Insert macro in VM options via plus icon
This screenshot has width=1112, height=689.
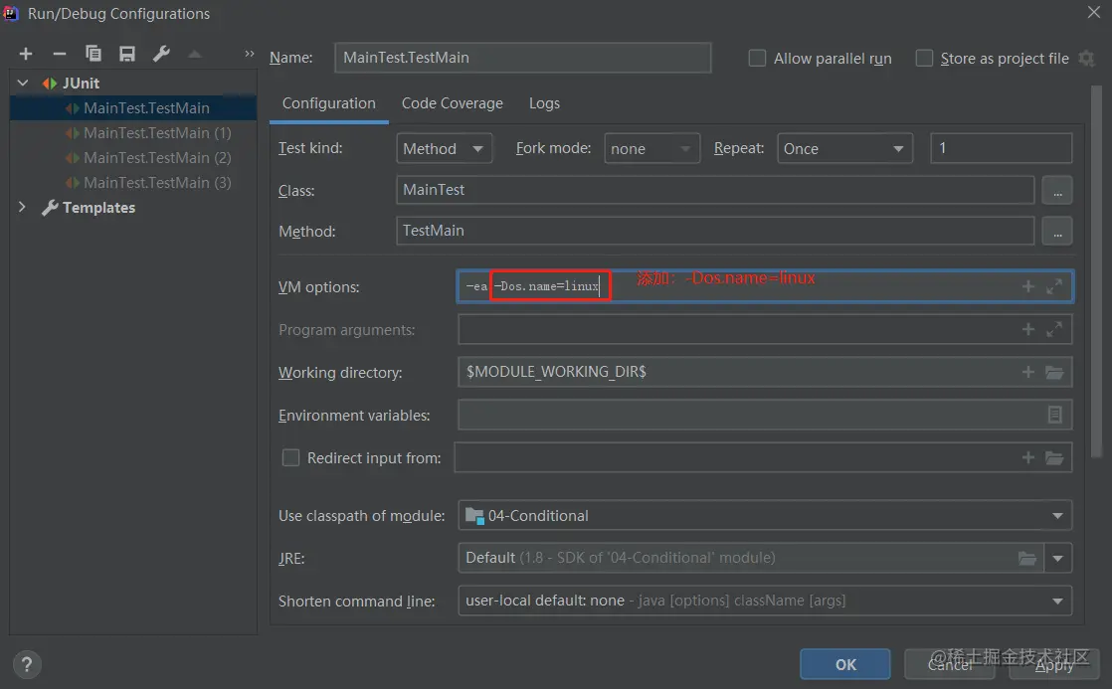[x=1027, y=286]
